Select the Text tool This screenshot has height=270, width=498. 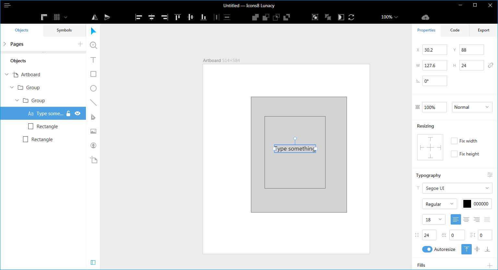click(93, 60)
